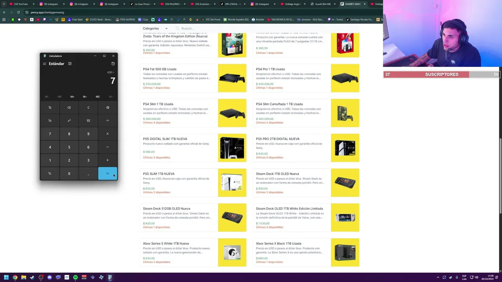Image resolution: width=502 pixels, height=282 pixels.
Task: Click the multiply operator key
Action: [x=107, y=134]
